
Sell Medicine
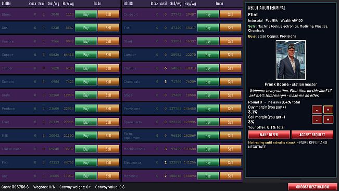pos(231,176)
